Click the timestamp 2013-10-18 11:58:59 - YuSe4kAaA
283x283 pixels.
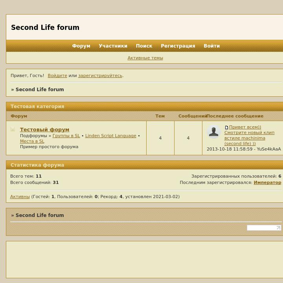244,149
